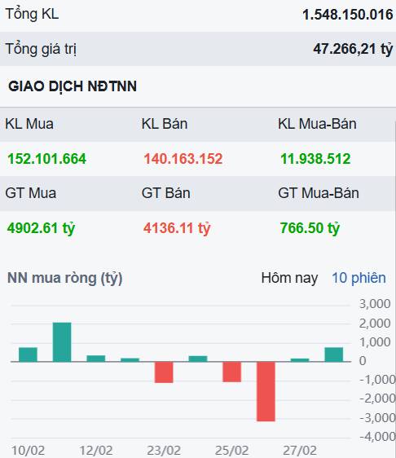Click the KL Mua-Bán column header
The height and width of the screenshot is (458, 396).
(317, 124)
